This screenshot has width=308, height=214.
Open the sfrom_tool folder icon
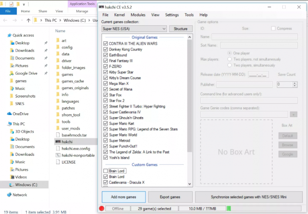pyautogui.click(x=58, y=115)
